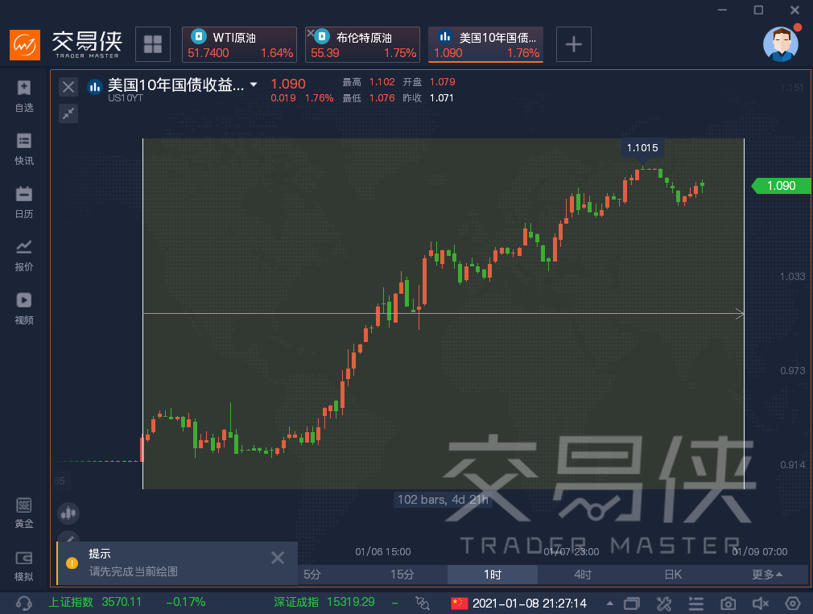Open the 报价 quotes sidebar item

24,256
